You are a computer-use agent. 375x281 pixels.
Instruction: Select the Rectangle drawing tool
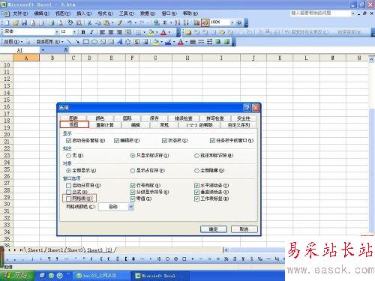86,42
